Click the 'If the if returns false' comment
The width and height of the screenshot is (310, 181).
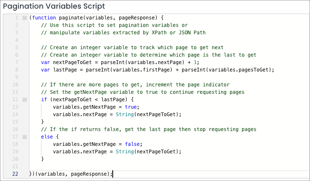[148, 129]
